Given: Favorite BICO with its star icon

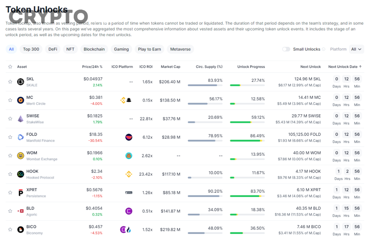Looking at the screenshot, I should 10,229.
